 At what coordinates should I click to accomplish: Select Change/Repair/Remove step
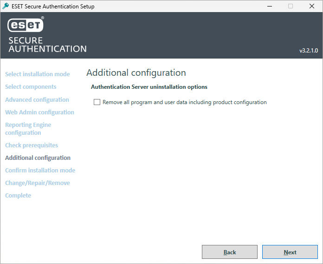point(38,183)
